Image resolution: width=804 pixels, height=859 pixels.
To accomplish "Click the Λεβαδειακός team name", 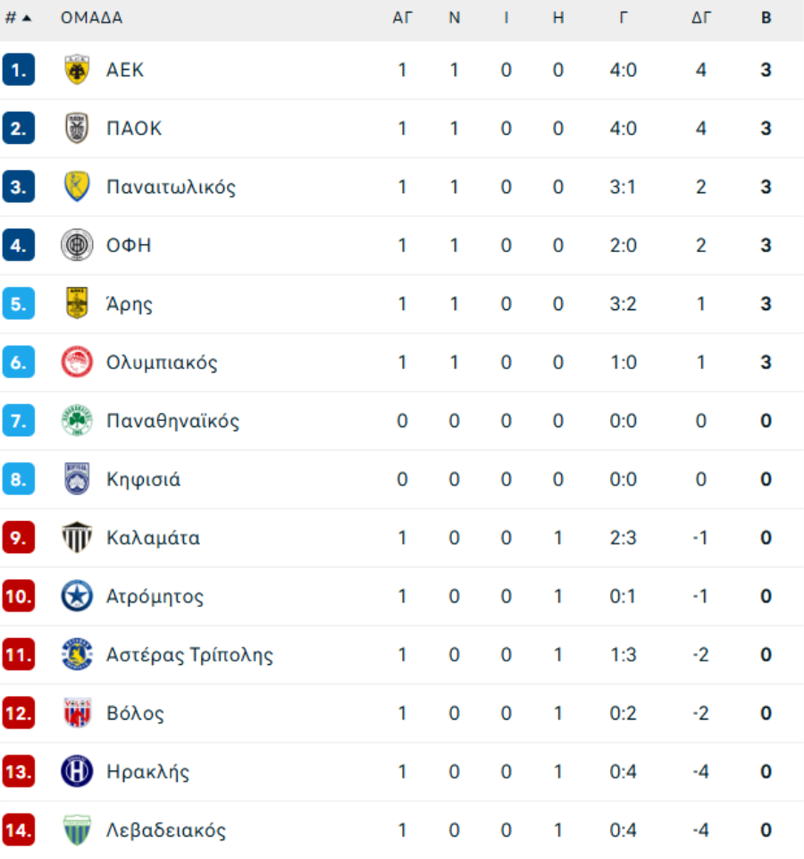I will [x=166, y=830].
